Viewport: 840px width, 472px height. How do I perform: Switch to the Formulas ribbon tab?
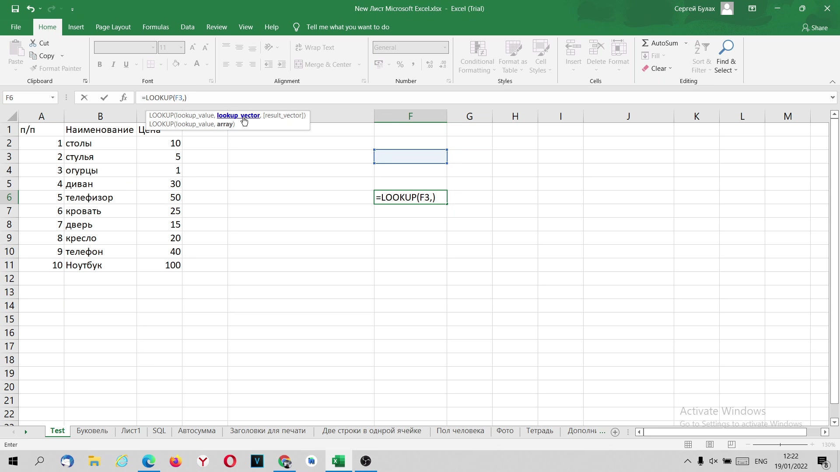click(x=155, y=27)
